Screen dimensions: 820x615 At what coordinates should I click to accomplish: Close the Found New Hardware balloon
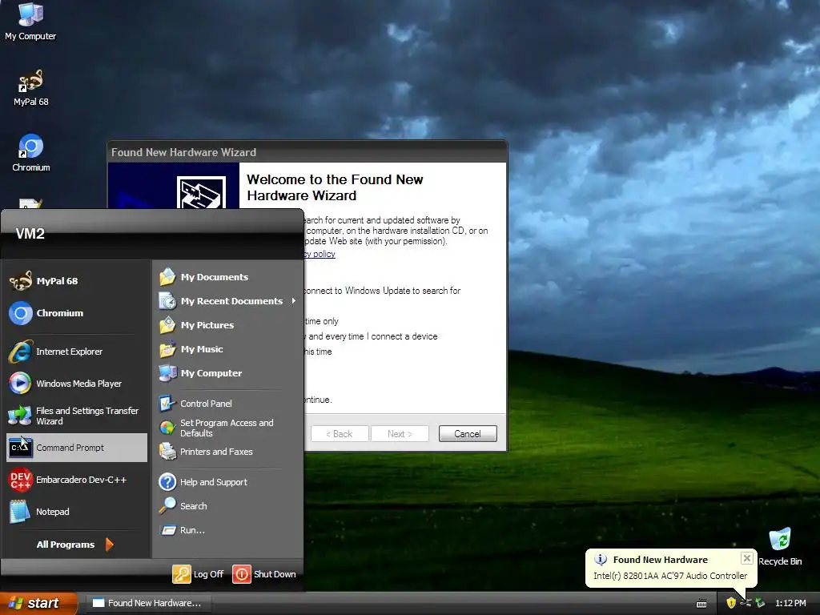[747, 558]
